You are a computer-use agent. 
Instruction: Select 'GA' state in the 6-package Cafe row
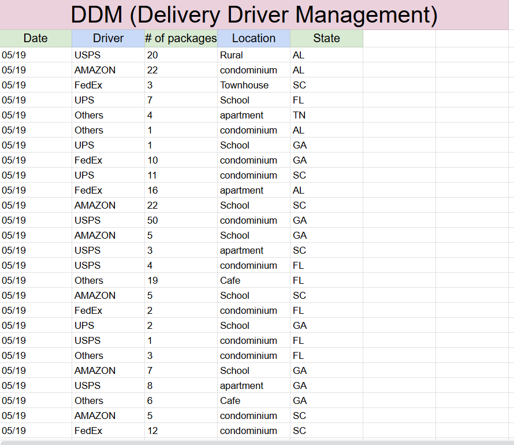pos(326,400)
